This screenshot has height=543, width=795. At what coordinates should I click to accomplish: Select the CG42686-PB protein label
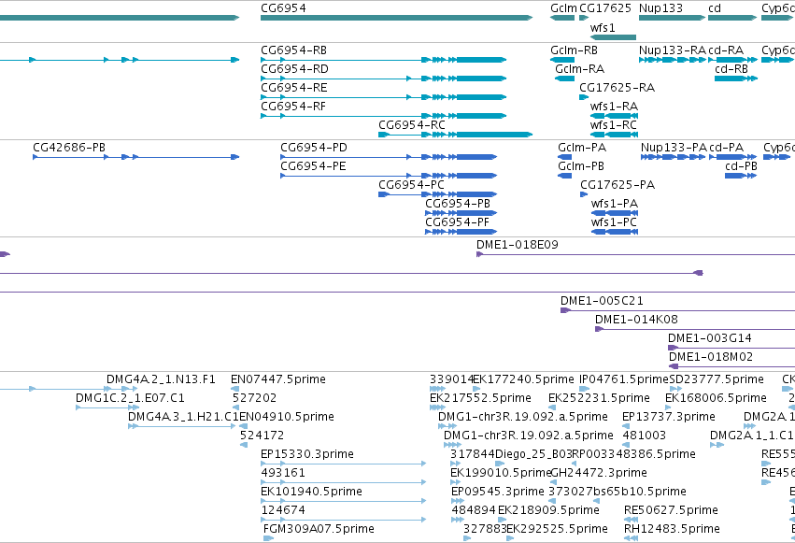[x=69, y=148]
